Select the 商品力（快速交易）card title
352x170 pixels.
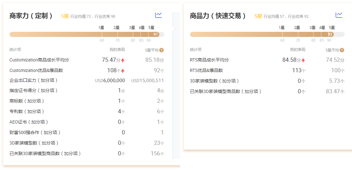coord(218,16)
